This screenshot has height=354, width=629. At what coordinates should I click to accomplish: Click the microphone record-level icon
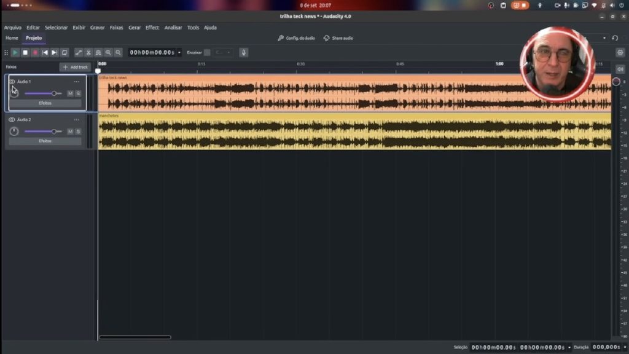(243, 53)
